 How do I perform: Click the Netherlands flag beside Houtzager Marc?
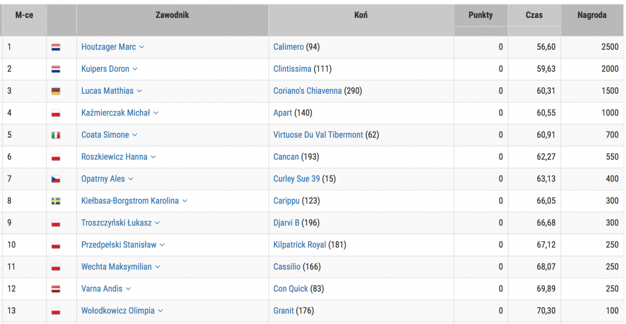coord(56,47)
